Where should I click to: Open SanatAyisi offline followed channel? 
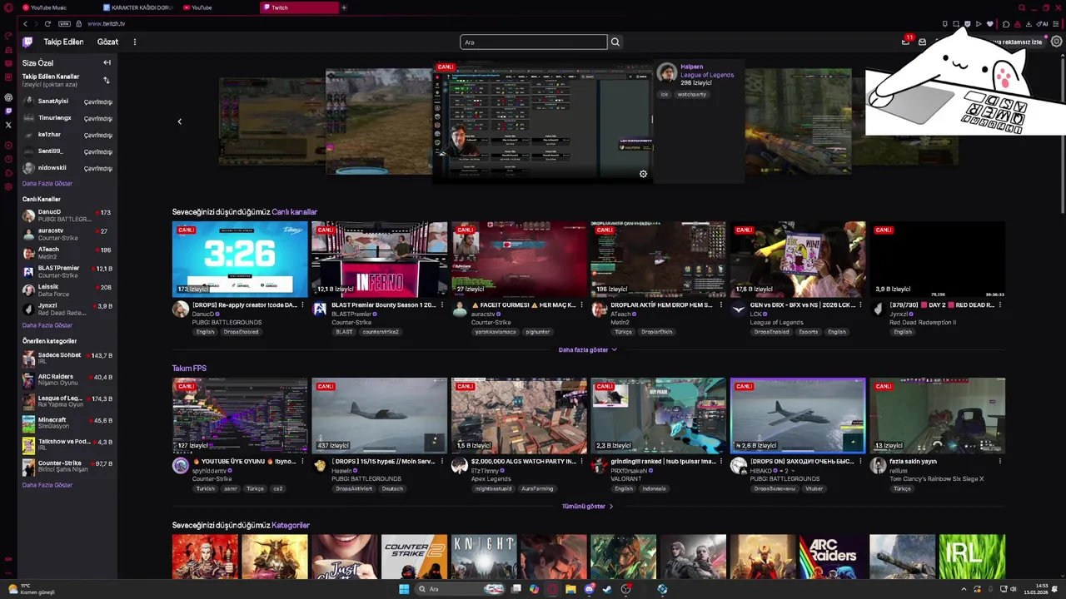click(x=67, y=101)
